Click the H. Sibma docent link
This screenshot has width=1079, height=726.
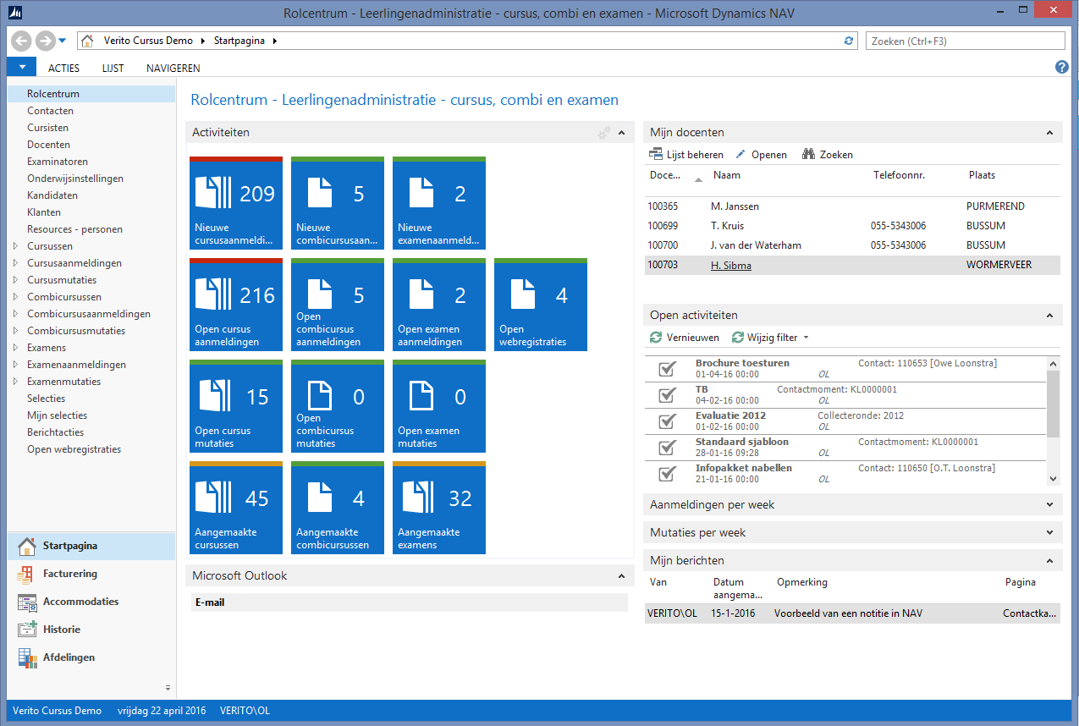(731, 266)
